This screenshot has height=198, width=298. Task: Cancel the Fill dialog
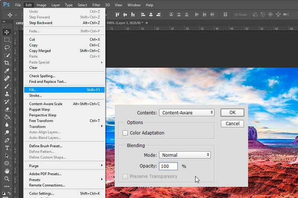point(232,124)
